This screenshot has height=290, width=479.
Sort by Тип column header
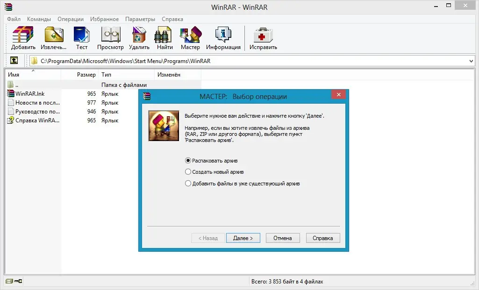click(x=127, y=74)
